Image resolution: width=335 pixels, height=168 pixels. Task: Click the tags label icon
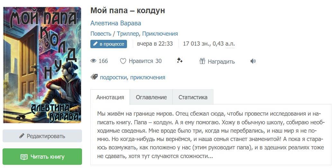[94, 77]
